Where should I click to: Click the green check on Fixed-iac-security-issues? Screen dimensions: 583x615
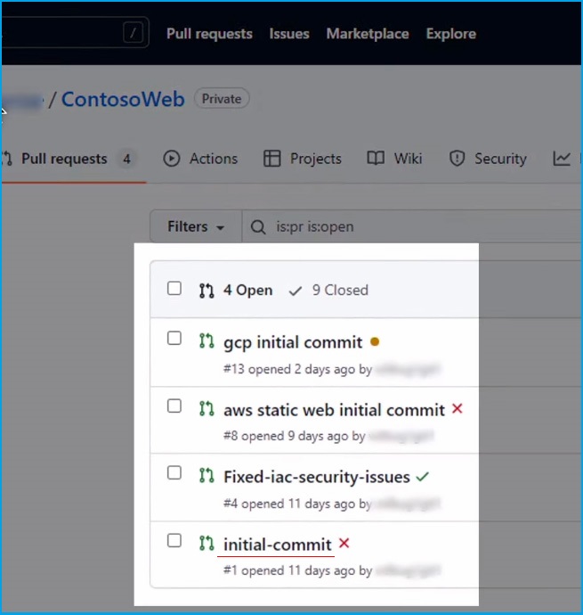coord(423,477)
